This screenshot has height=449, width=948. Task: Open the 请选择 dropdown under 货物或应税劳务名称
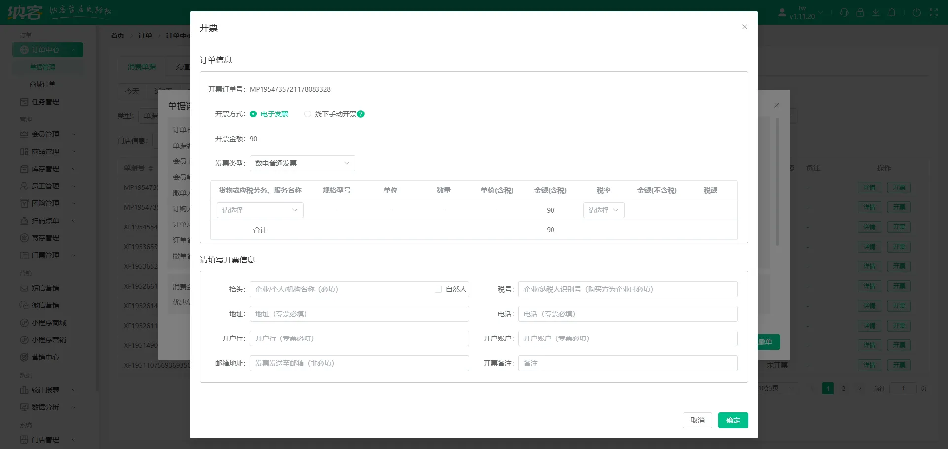click(x=260, y=210)
